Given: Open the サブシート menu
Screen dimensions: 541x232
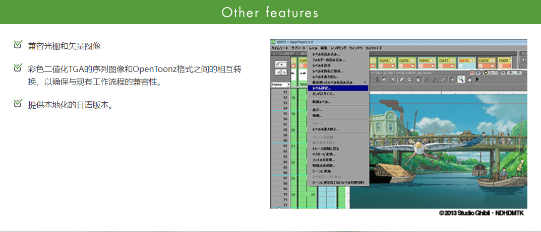Looking at the screenshot, I should [298, 48].
